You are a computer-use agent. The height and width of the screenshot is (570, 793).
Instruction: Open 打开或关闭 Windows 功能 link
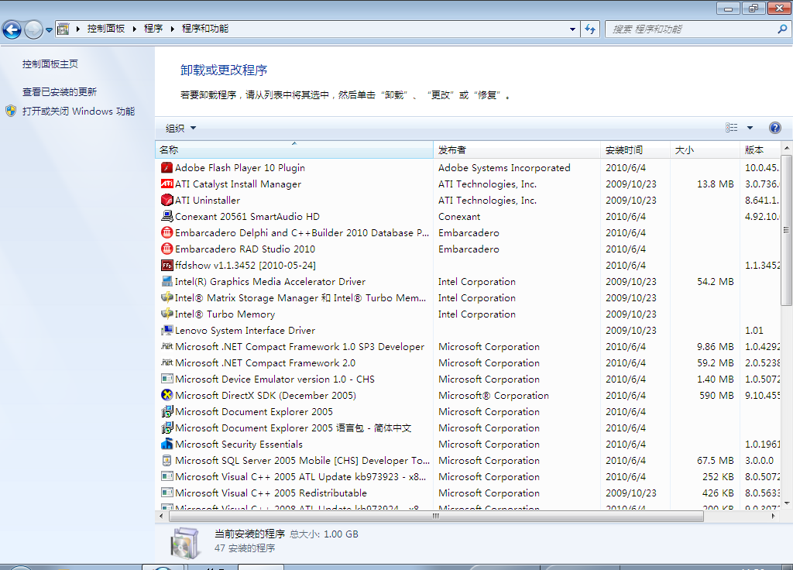78,112
